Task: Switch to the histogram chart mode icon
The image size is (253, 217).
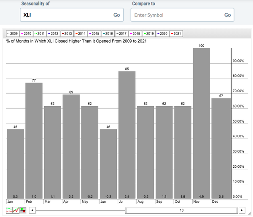Action: click(x=23, y=210)
